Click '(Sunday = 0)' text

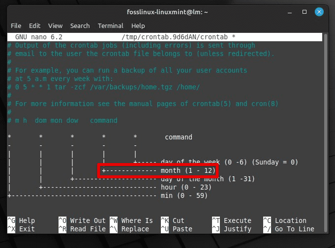pos(275,162)
